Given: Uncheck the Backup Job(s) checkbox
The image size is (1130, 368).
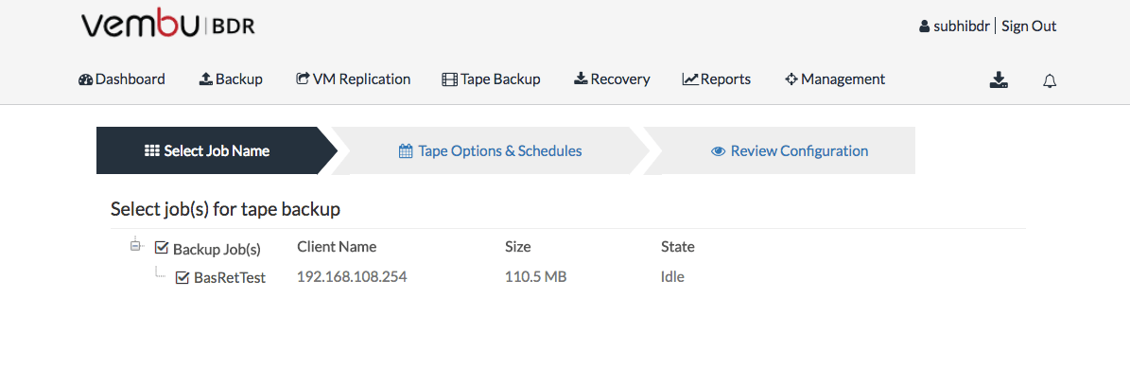Looking at the screenshot, I should click(162, 248).
